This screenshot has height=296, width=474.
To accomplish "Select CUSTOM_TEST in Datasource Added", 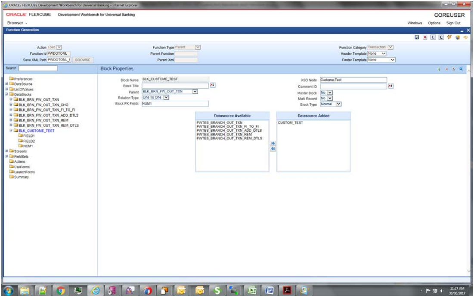I will [x=290, y=123].
